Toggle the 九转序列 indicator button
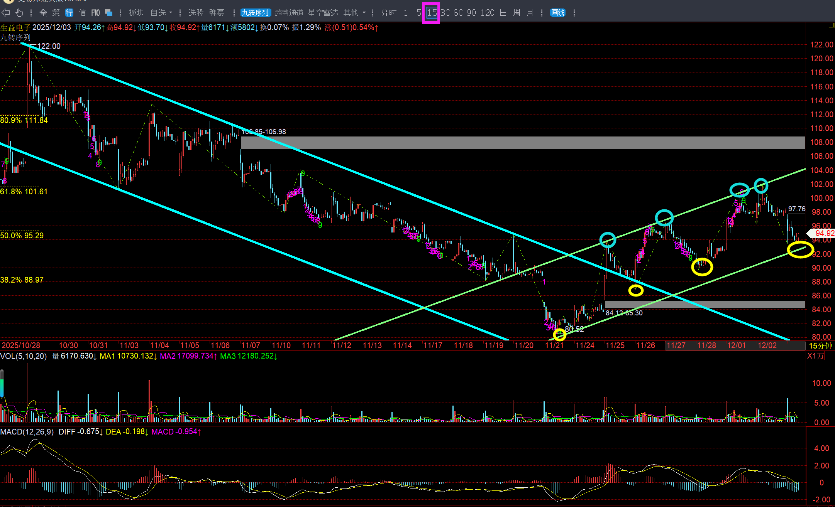The width and height of the screenshot is (835, 507). pyautogui.click(x=255, y=13)
